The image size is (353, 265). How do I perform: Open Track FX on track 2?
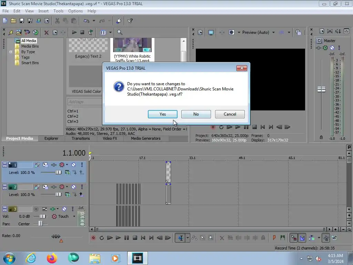tap(53, 187)
